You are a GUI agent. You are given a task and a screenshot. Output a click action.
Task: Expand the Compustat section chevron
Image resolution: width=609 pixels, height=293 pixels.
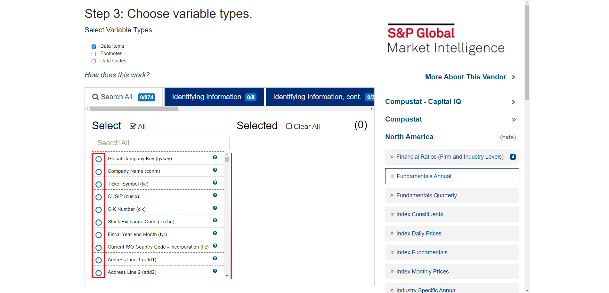coord(514,120)
